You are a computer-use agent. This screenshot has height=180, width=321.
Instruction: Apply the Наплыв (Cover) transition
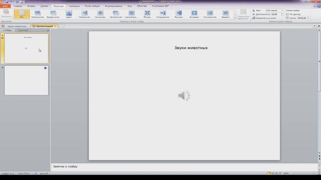click(179, 14)
